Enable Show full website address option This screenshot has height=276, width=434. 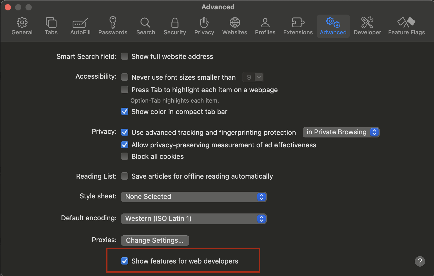[x=125, y=56]
